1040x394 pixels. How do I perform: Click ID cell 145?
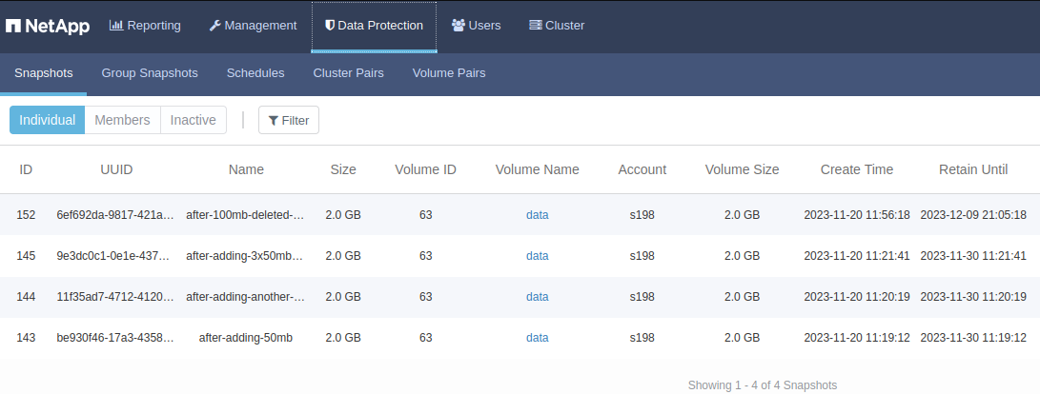tap(26, 256)
